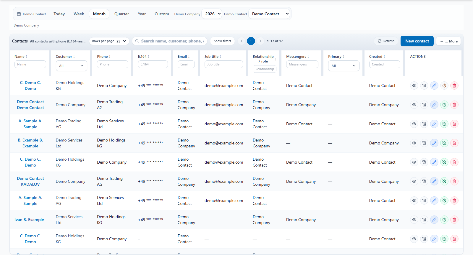Image resolution: width=473 pixels, height=255 pixels.
Task: Focus the Created filter input
Action: (385, 64)
